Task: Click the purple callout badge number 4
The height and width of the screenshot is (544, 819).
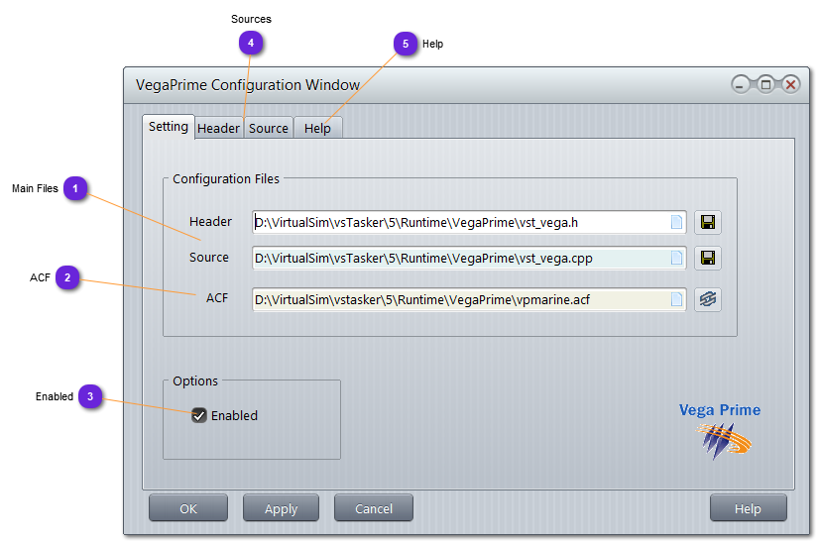Action: pos(252,43)
